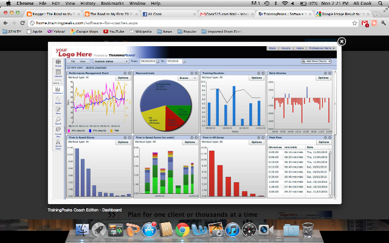Close the Performance Management Chart panel
Viewport: 389px width, 243px height.
tap(129, 73)
